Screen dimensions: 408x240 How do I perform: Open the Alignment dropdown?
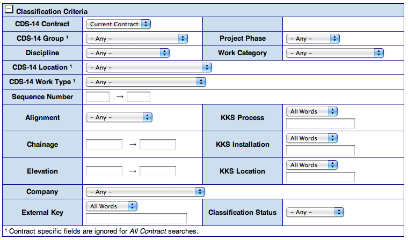pyautogui.click(x=119, y=117)
